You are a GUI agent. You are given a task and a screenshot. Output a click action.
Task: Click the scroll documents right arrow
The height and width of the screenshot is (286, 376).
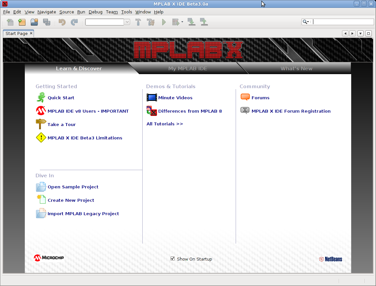[352, 33]
